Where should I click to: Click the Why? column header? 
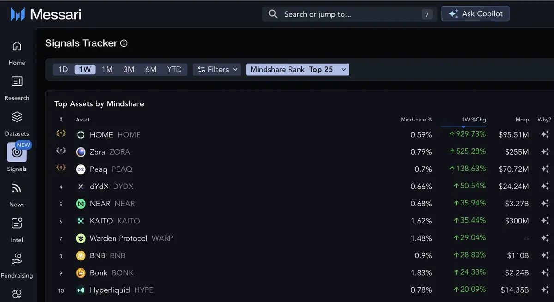point(544,120)
